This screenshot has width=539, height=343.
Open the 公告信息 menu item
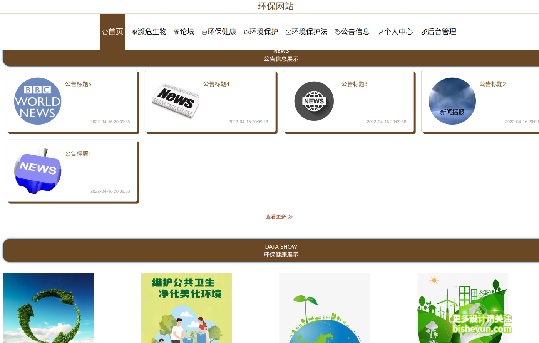point(355,32)
